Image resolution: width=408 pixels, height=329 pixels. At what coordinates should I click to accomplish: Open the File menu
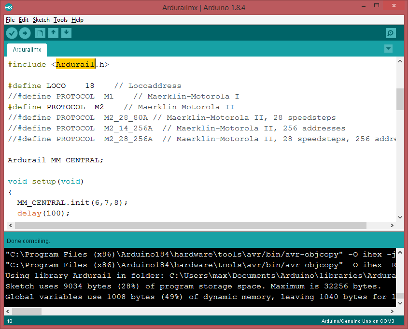click(x=10, y=20)
